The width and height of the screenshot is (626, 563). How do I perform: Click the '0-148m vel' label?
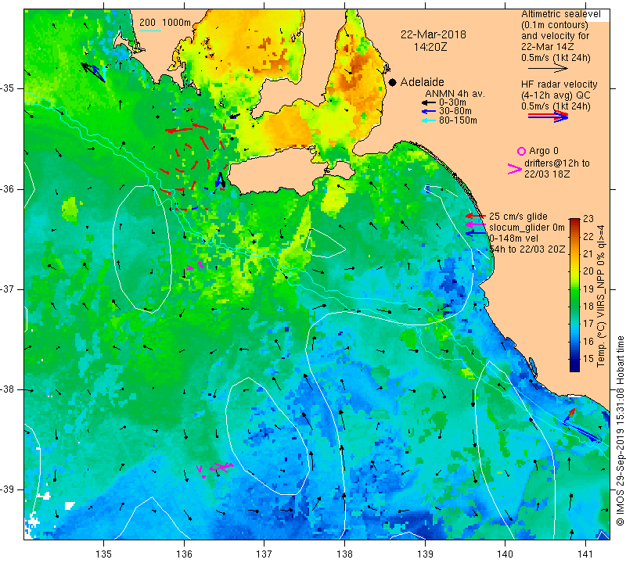point(513,238)
